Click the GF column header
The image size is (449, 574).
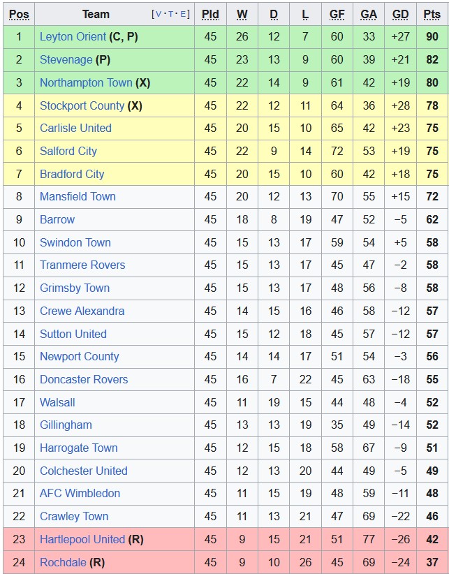[337, 14]
